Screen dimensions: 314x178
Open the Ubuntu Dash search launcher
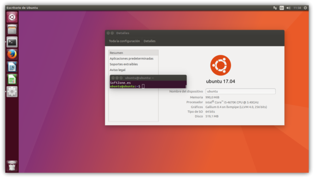12,17
